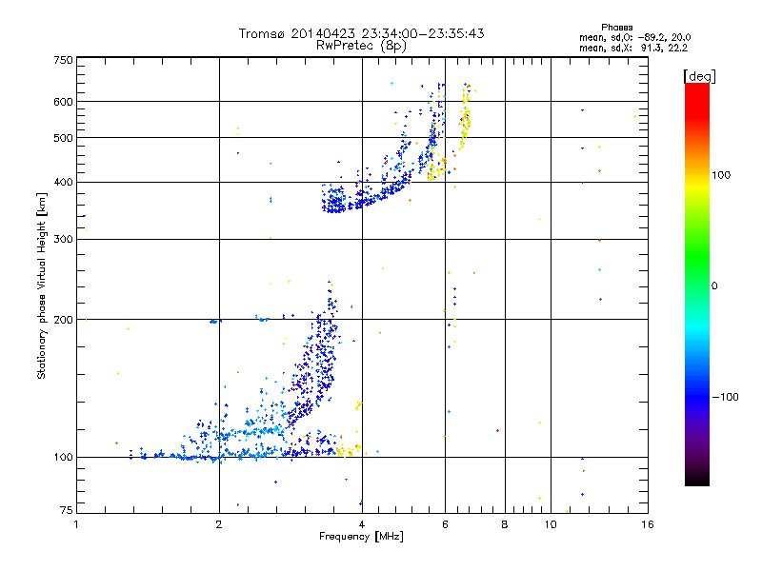Viewport: 762px width, 571px height.
Task: Click the 'Phases' header label
Action: (616, 28)
